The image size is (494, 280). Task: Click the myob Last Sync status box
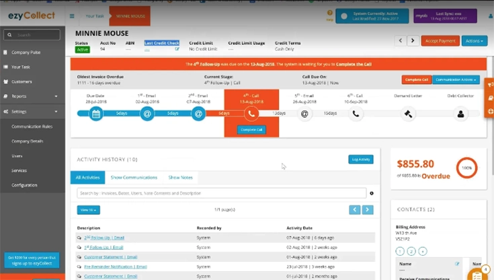click(x=445, y=15)
